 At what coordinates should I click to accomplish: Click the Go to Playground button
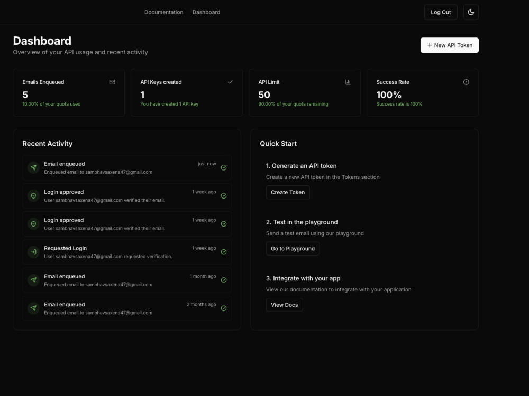(x=293, y=249)
